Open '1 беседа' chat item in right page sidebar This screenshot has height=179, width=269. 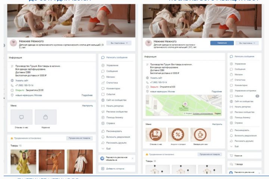pyautogui.click(x=244, y=164)
